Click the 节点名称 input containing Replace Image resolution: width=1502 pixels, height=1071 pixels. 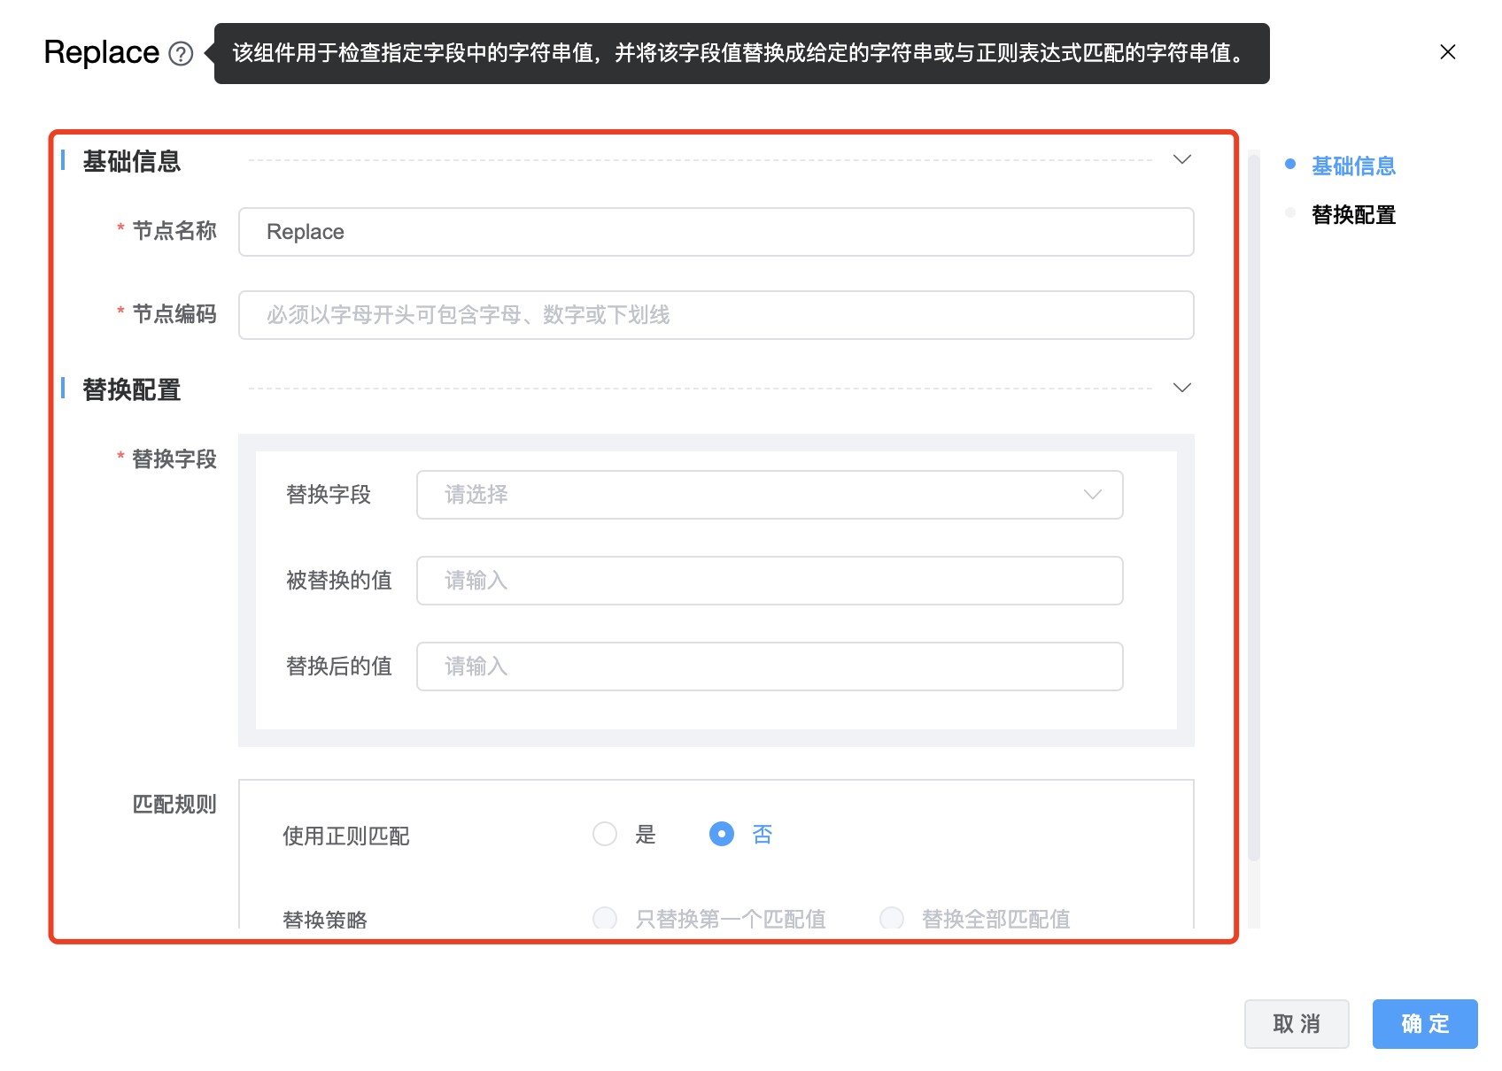click(716, 232)
